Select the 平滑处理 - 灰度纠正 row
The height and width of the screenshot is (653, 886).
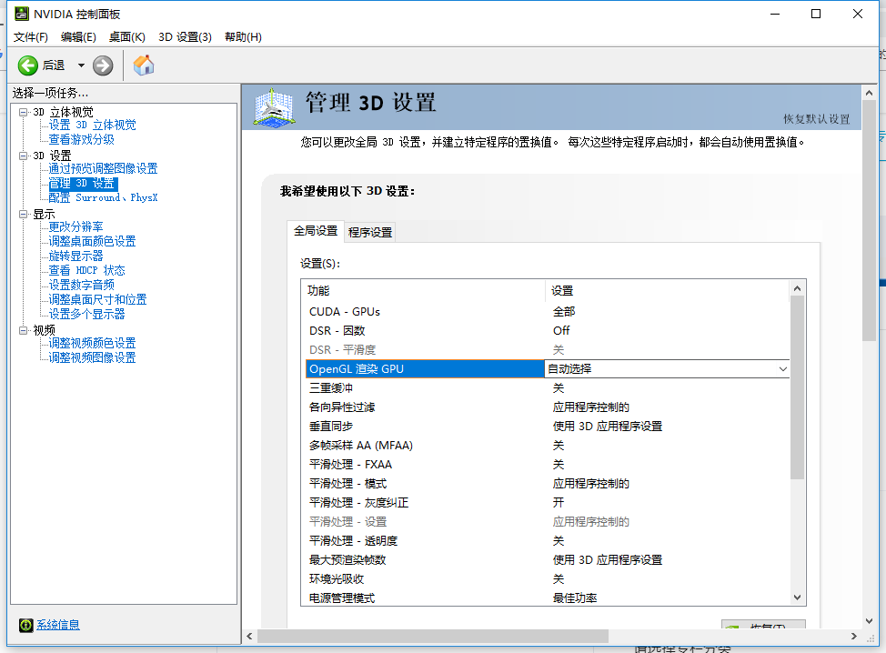[x=547, y=503]
